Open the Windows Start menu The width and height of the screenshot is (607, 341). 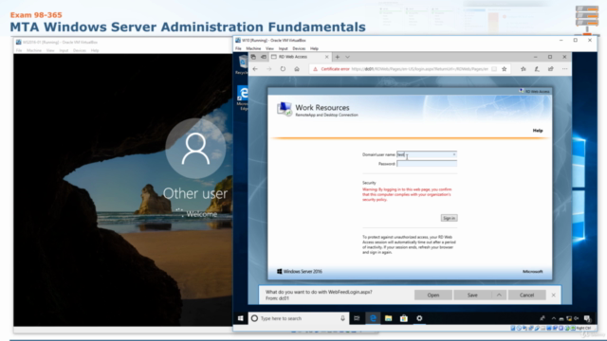240,318
